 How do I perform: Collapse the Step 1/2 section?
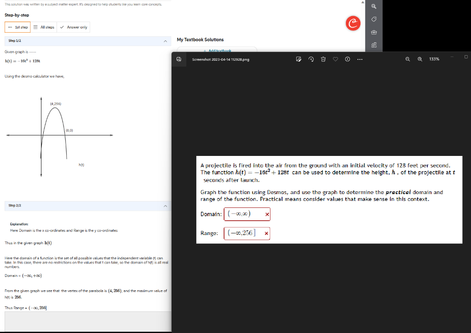(x=165, y=40)
